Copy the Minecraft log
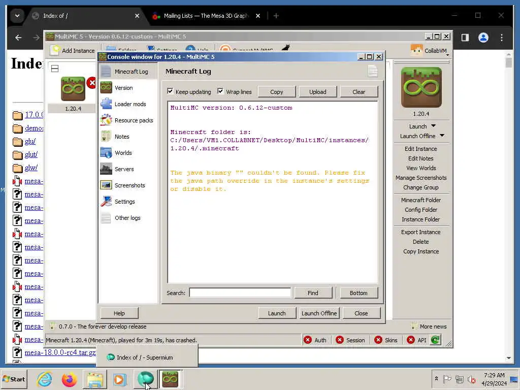 277,92
